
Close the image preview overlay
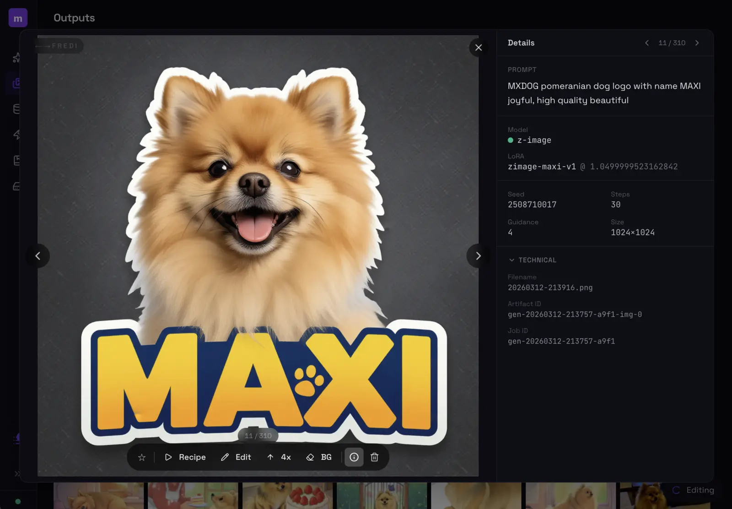tap(479, 48)
